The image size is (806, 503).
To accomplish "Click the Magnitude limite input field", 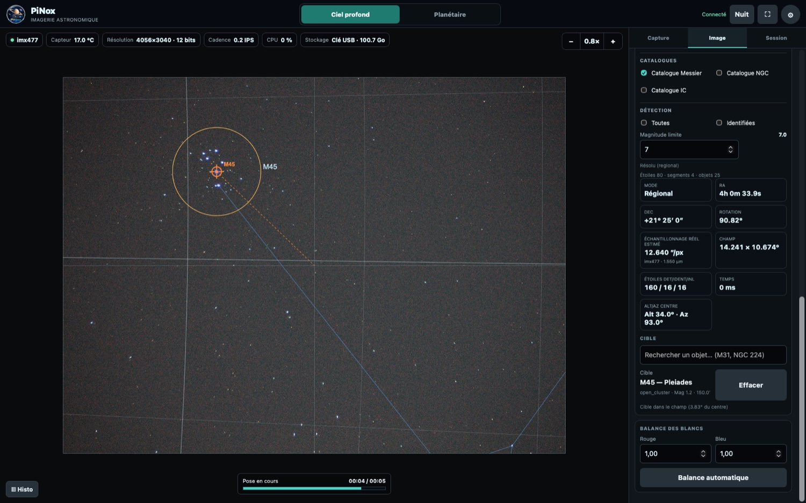I will tap(689, 150).
